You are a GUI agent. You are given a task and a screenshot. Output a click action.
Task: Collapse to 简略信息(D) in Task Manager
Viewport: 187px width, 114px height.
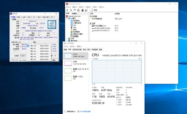(x=70, y=111)
